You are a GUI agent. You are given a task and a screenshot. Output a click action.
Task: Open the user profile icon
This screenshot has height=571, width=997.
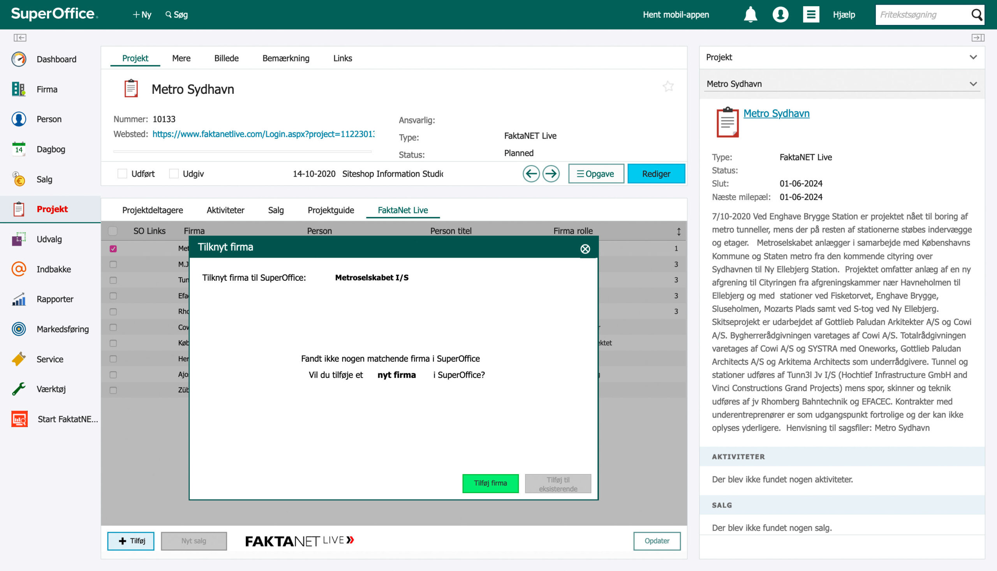point(780,14)
